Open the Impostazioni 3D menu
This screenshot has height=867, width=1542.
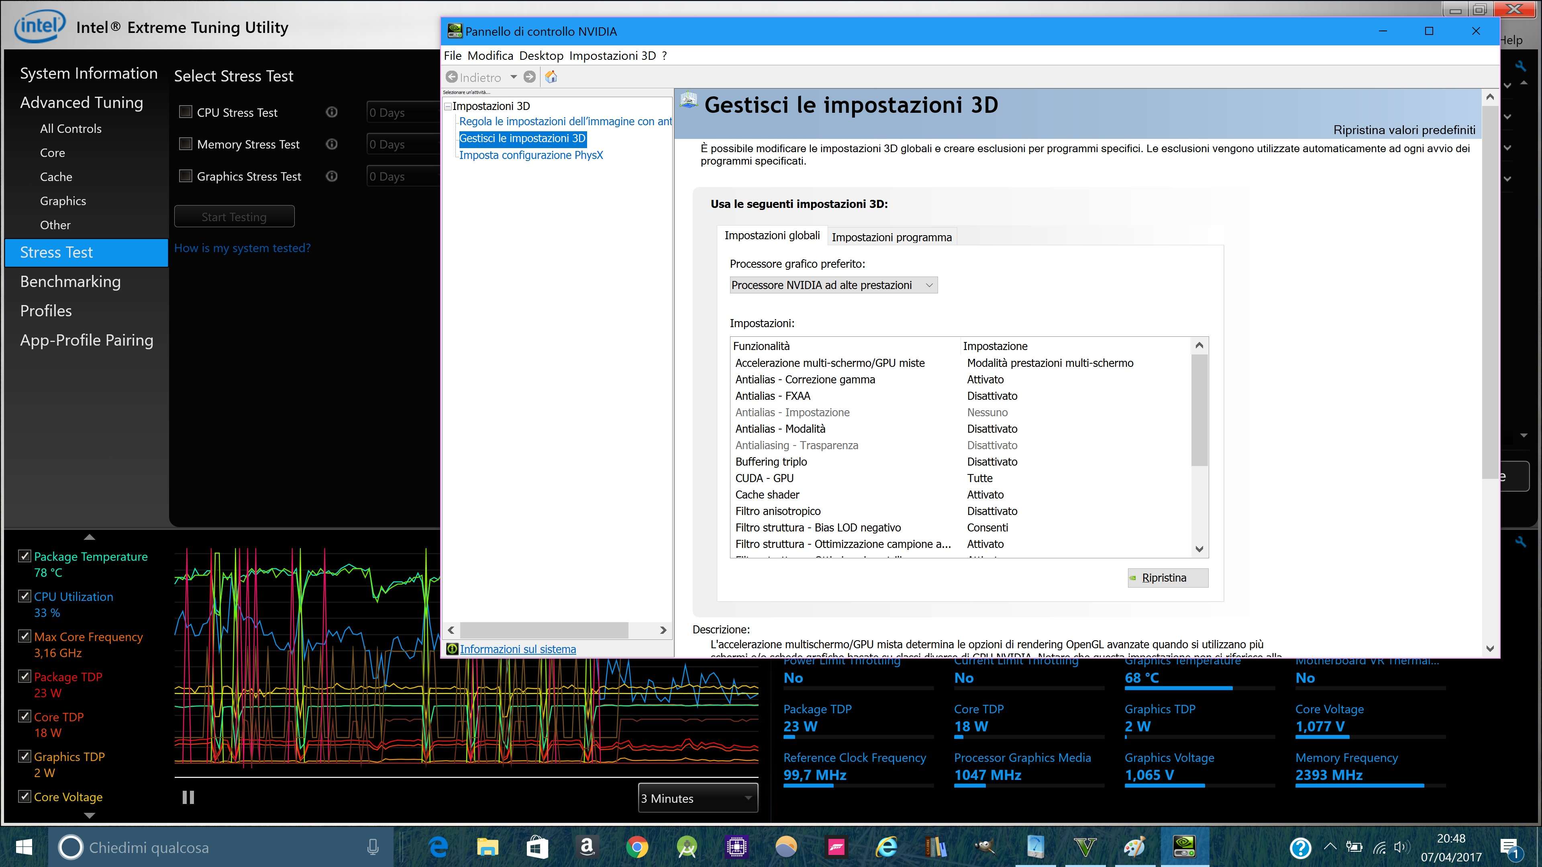[x=612, y=56]
